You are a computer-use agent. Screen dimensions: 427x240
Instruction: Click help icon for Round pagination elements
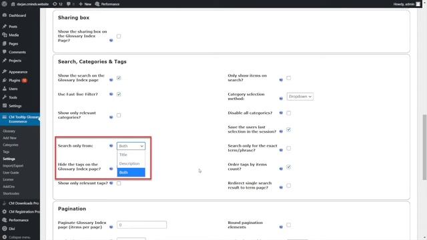(281, 227)
